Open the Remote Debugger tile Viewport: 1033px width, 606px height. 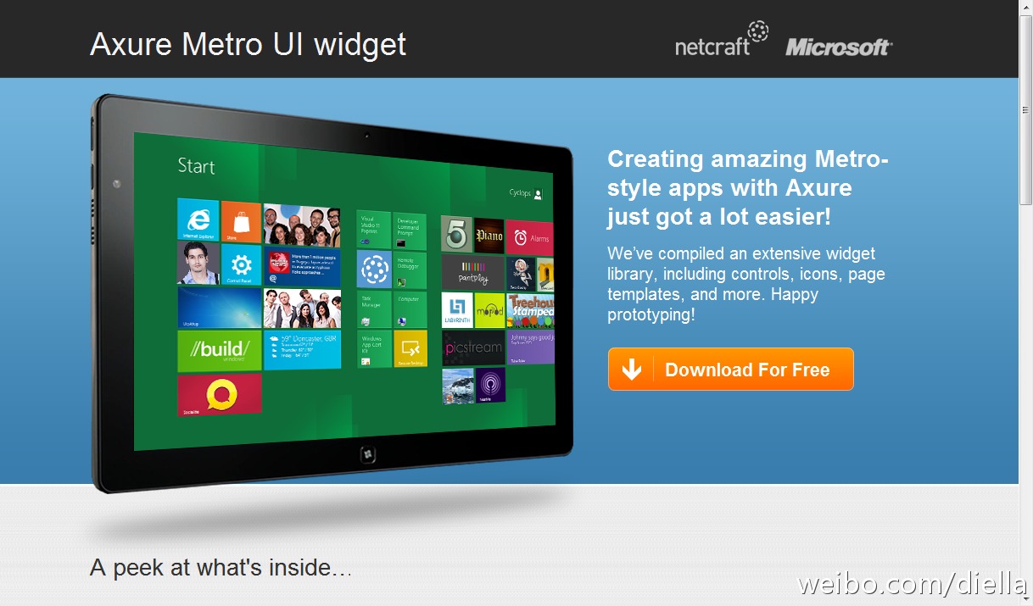410,271
